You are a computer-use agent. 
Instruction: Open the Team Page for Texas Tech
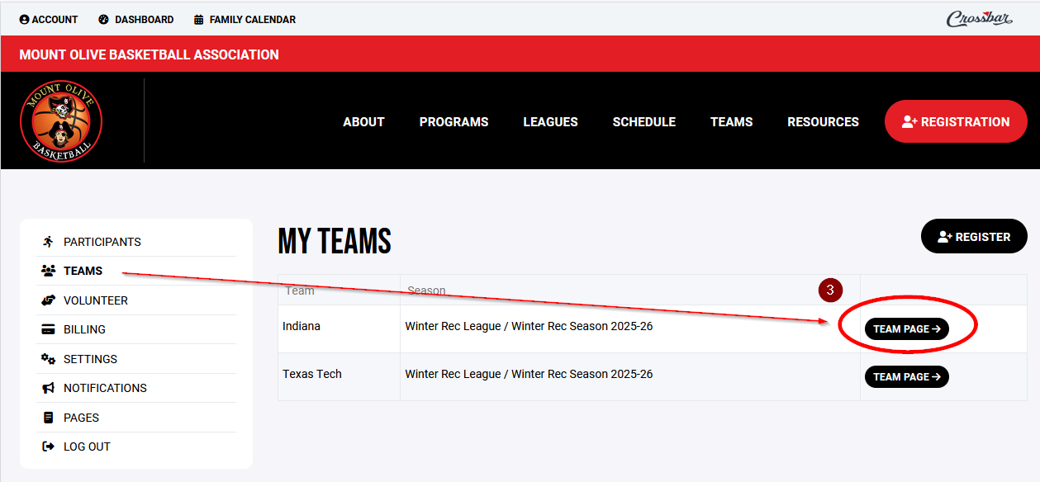906,376
